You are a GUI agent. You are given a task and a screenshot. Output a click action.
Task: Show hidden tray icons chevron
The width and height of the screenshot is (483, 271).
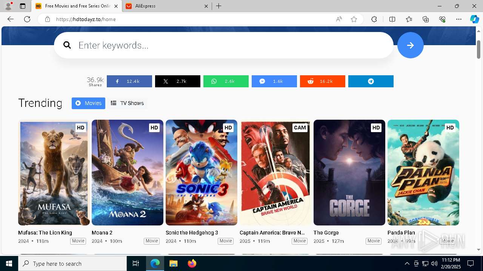pyautogui.click(x=407, y=263)
